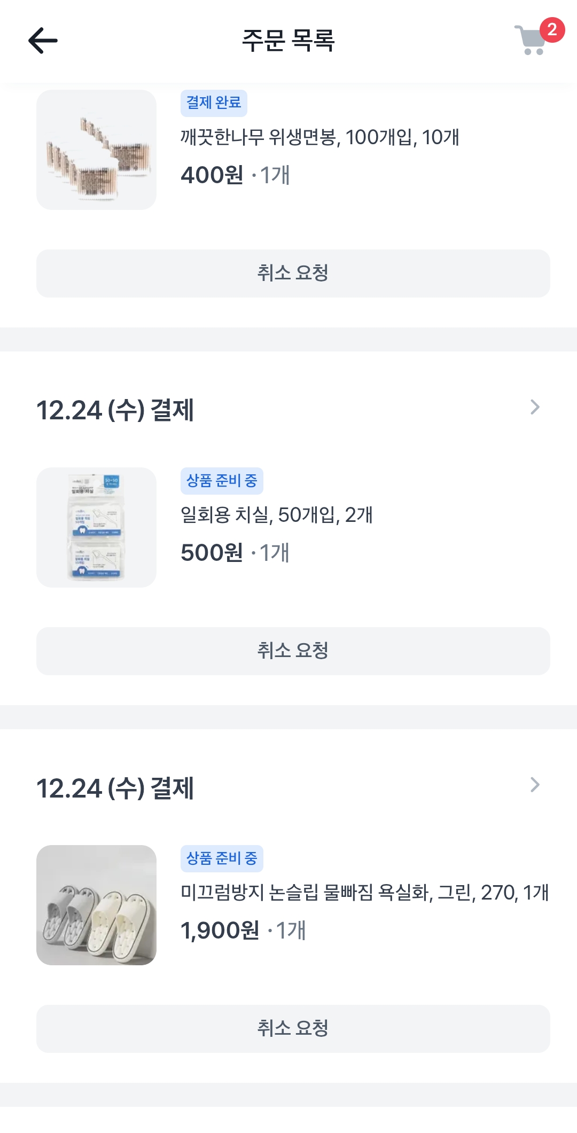Open the cotton swab product thumbnail
This screenshot has height=1133, width=577.
(x=96, y=150)
